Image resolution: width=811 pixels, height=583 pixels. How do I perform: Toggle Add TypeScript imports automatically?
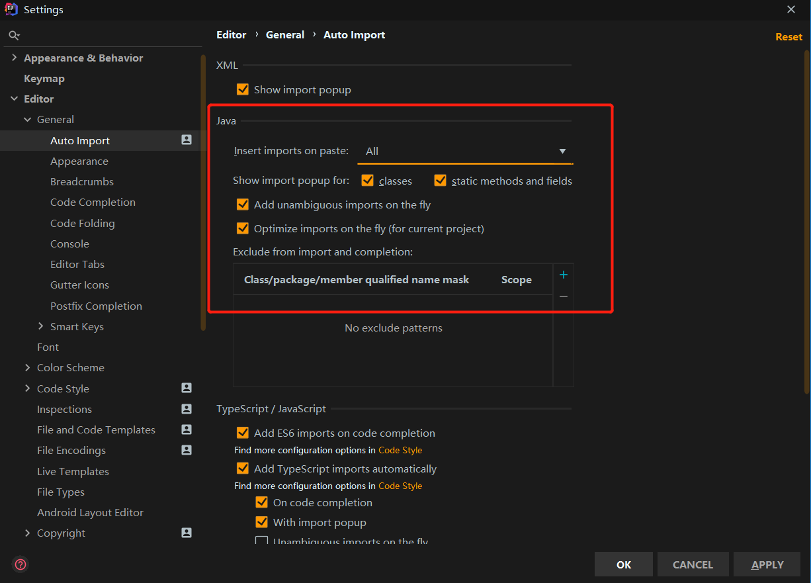pyautogui.click(x=243, y=469)
